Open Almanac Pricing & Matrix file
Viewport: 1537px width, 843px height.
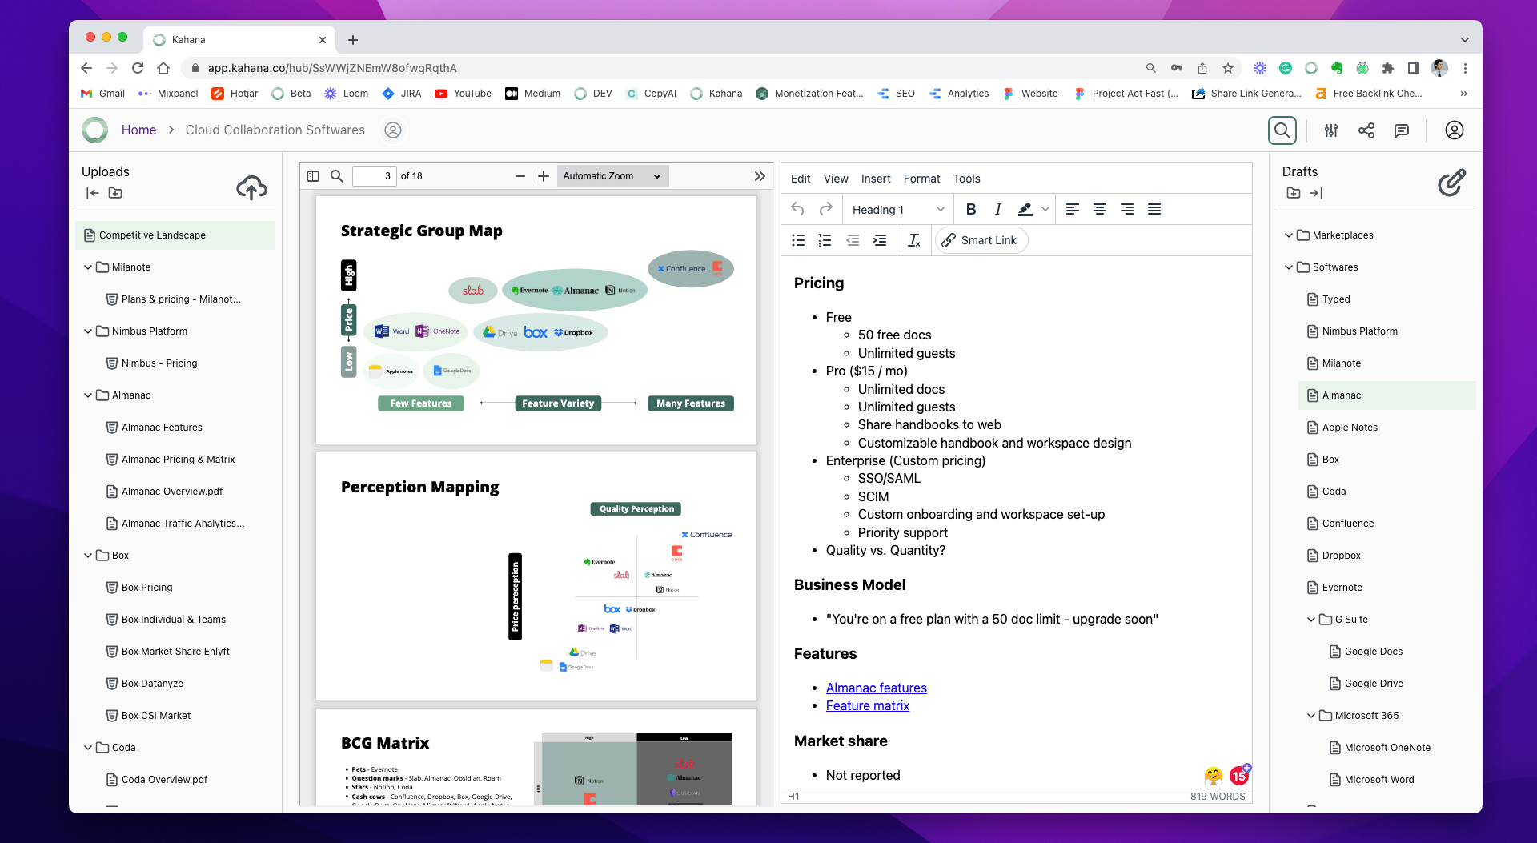pyautogui.click(x=178, y=460)
